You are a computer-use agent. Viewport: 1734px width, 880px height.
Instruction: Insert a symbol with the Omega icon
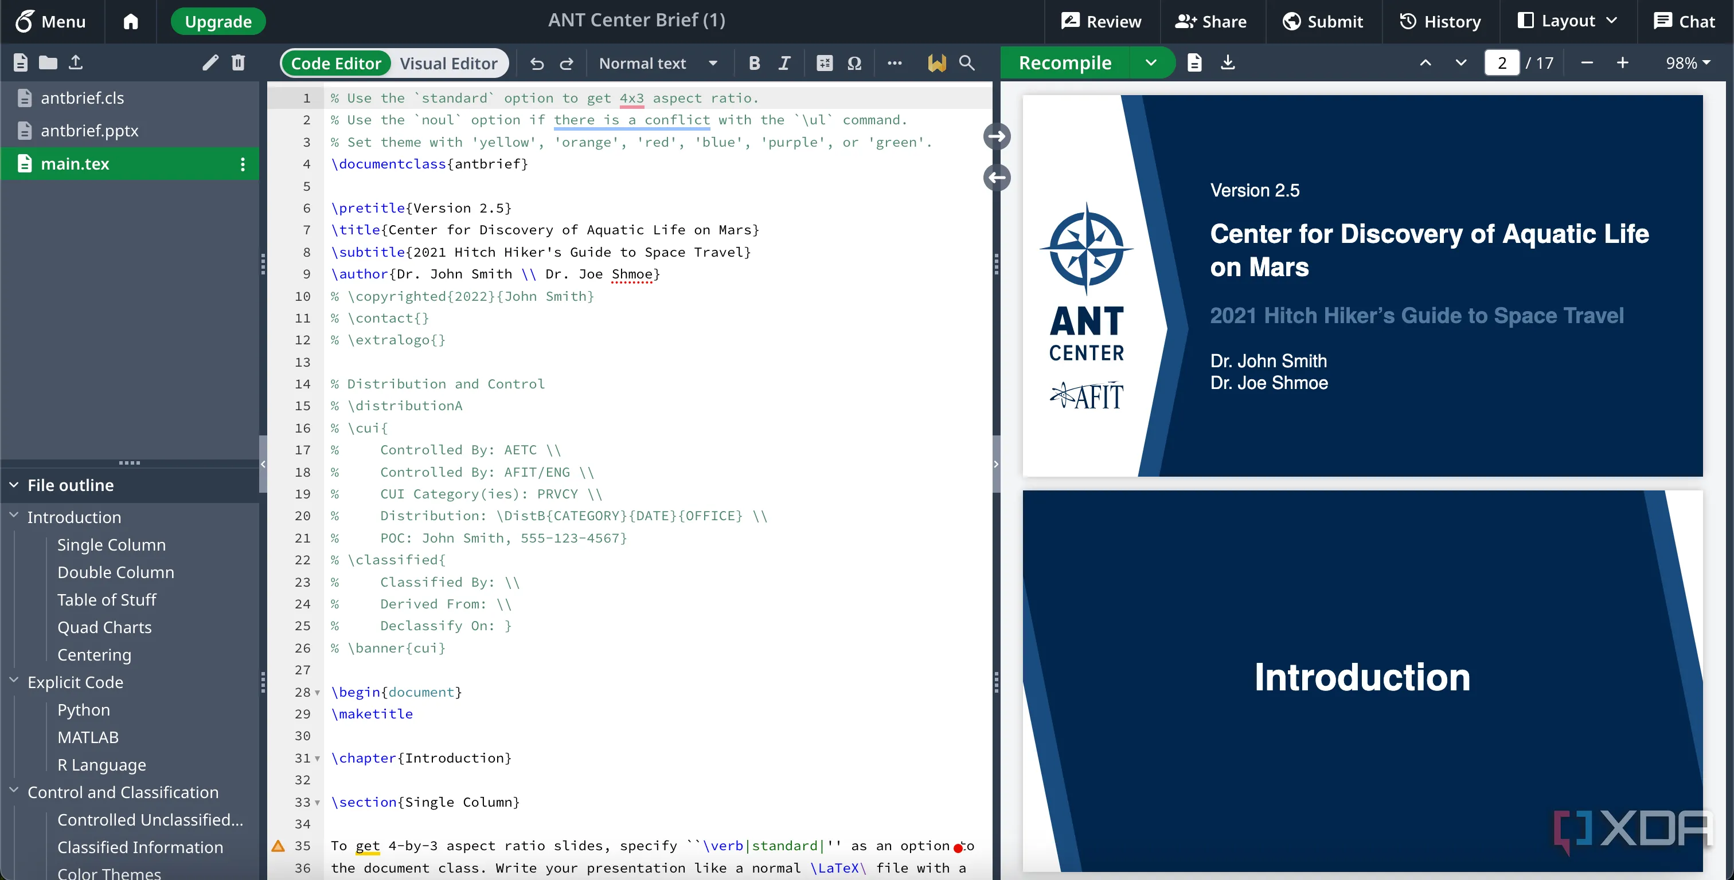click(854, 63)
